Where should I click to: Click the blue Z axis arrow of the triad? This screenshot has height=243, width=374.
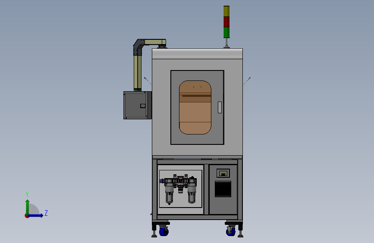36,215
